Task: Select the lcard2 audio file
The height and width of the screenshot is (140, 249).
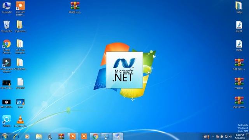Action: point(239,45)
